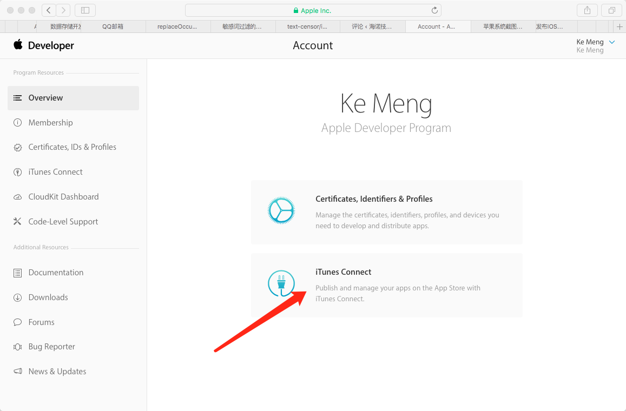
Task: Click the Bug Reporter bug icon
Action: [x=17, y=347]
